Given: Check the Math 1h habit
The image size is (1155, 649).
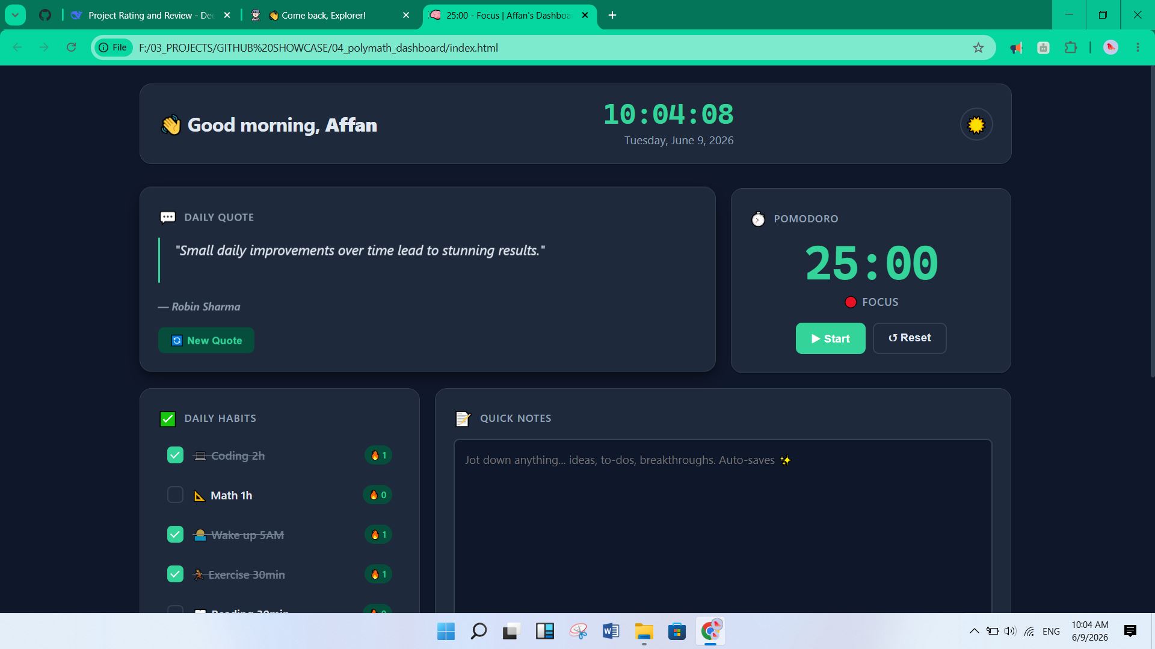Looking at the screenshot, I should pyautogui.click(x=175, y=495).
